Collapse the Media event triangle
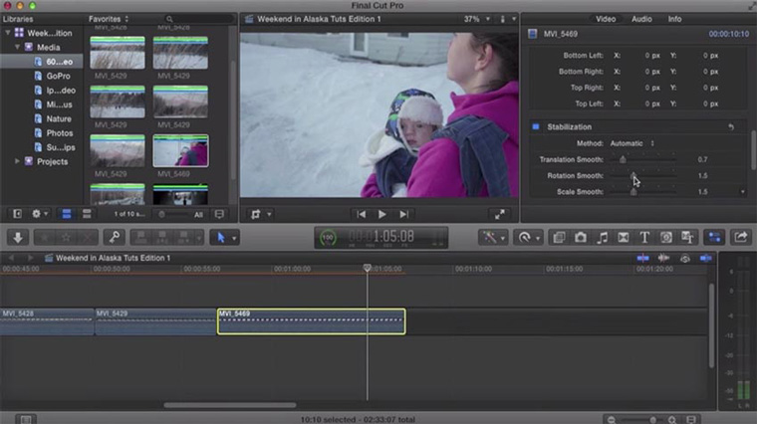 17,47
